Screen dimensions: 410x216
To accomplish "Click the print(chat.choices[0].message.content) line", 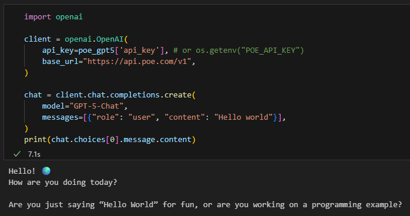I will tap(110, 140).
